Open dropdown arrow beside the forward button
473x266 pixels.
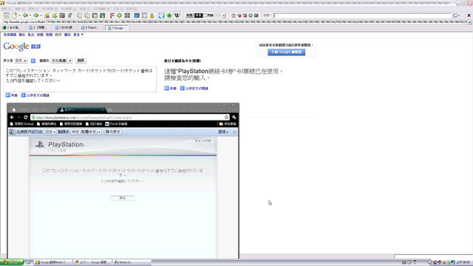click(41, 16)
